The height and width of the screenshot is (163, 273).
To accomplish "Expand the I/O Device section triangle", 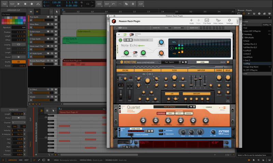I will pos(116,28).
